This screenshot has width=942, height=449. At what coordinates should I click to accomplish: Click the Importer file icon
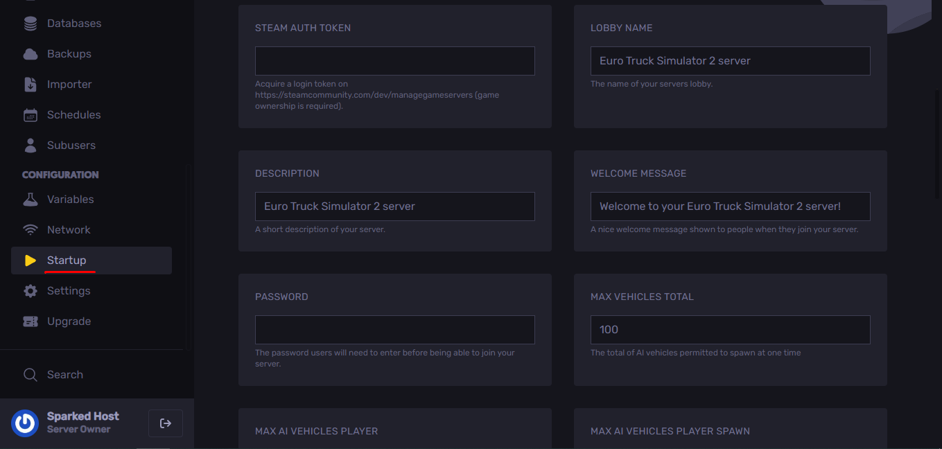30,85
